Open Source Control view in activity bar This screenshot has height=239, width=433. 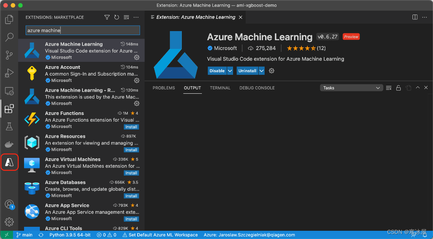[9, 55]
